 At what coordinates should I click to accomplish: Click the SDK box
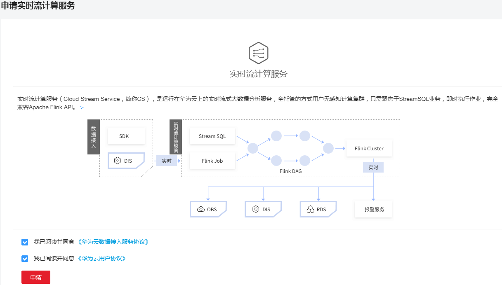pos(126,136)
